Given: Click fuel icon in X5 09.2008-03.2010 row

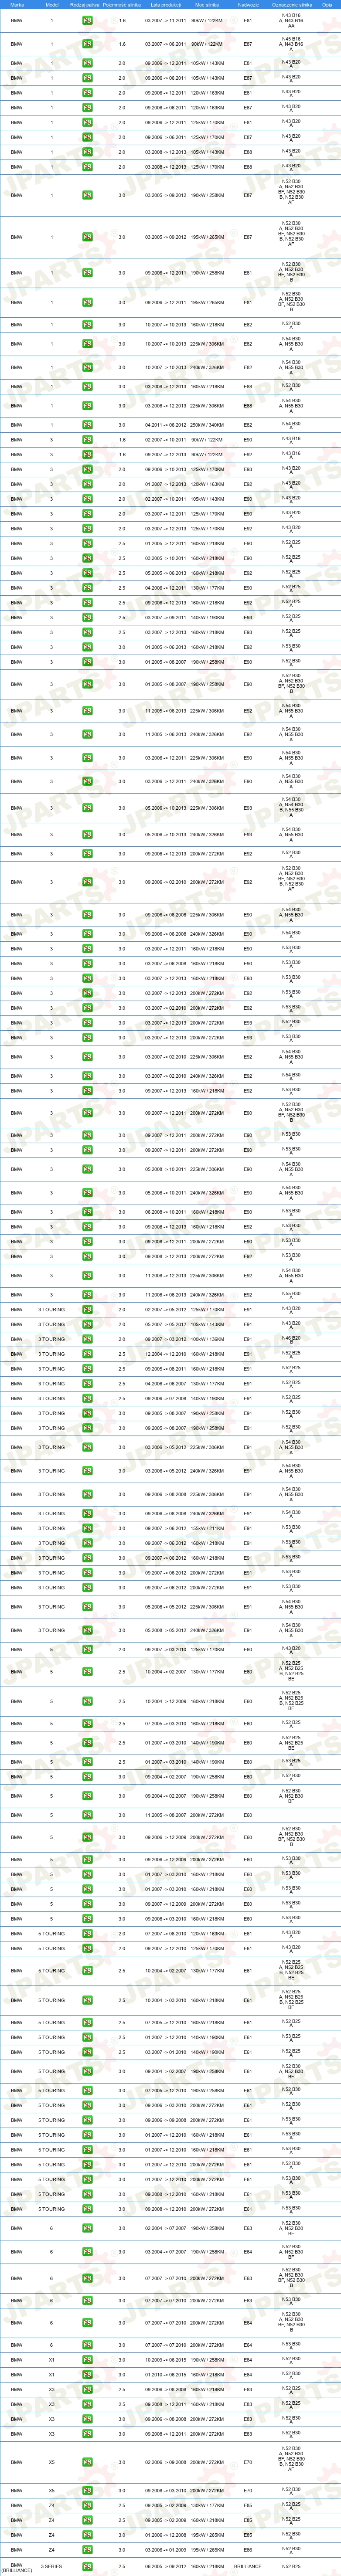Looking at the screenshot, I should 88,2490.
